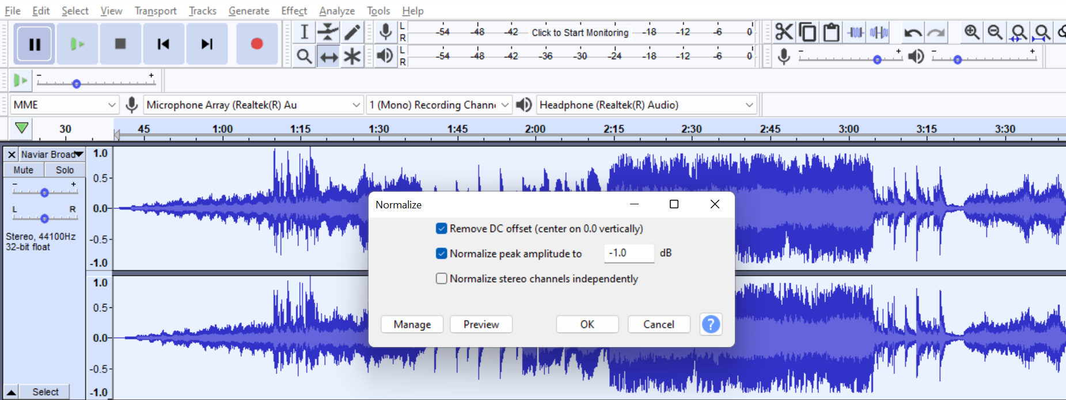The image size is (1066, 400).
Task: Click the track pan slider handle
Action: pyautogui.click(x=44, y=219)
